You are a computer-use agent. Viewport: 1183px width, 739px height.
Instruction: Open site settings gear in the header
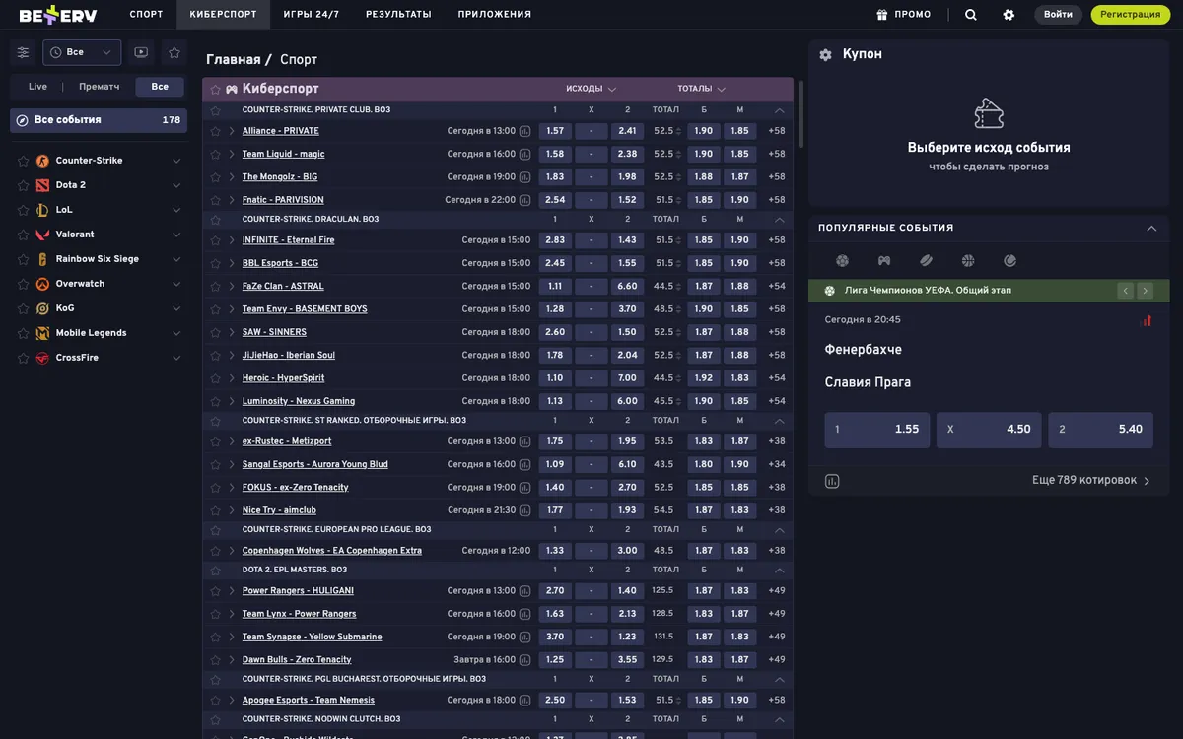(x=1009, y=15)
